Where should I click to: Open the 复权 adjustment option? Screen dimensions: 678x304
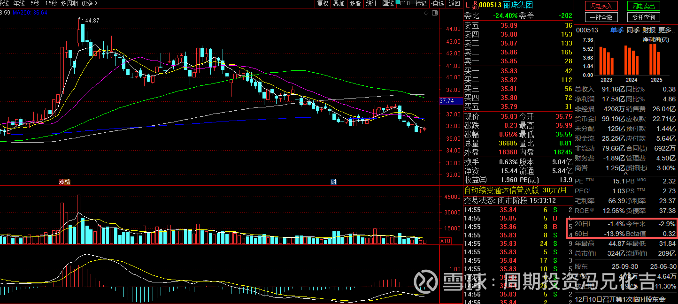(323, 3)
